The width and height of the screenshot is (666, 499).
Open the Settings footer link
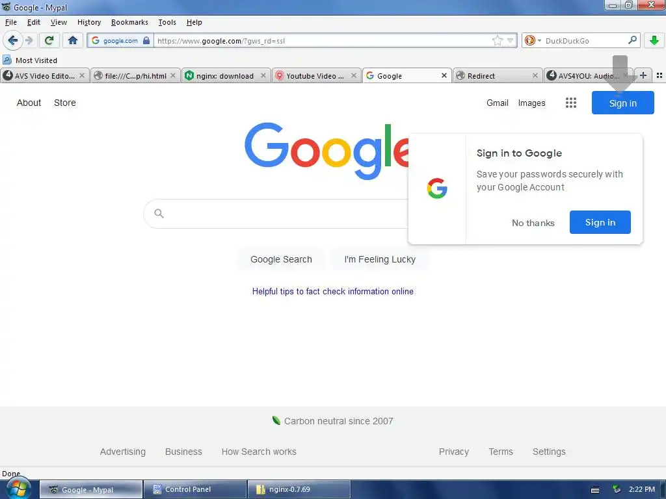coord(549,452)
